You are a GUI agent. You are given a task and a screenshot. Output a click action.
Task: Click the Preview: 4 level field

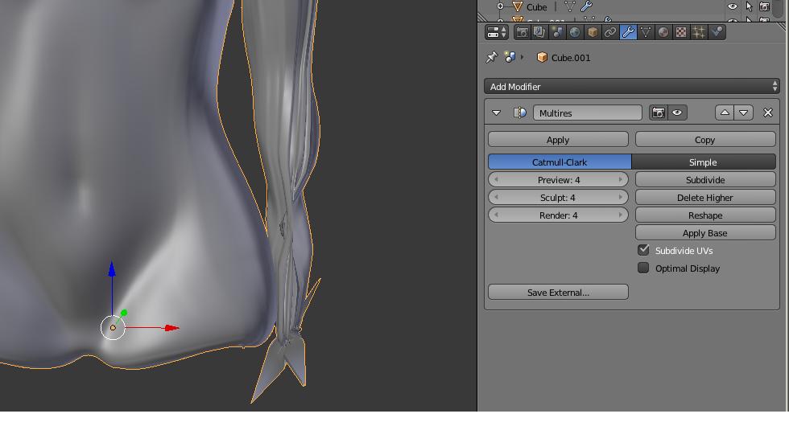click(x=558, y=180)
